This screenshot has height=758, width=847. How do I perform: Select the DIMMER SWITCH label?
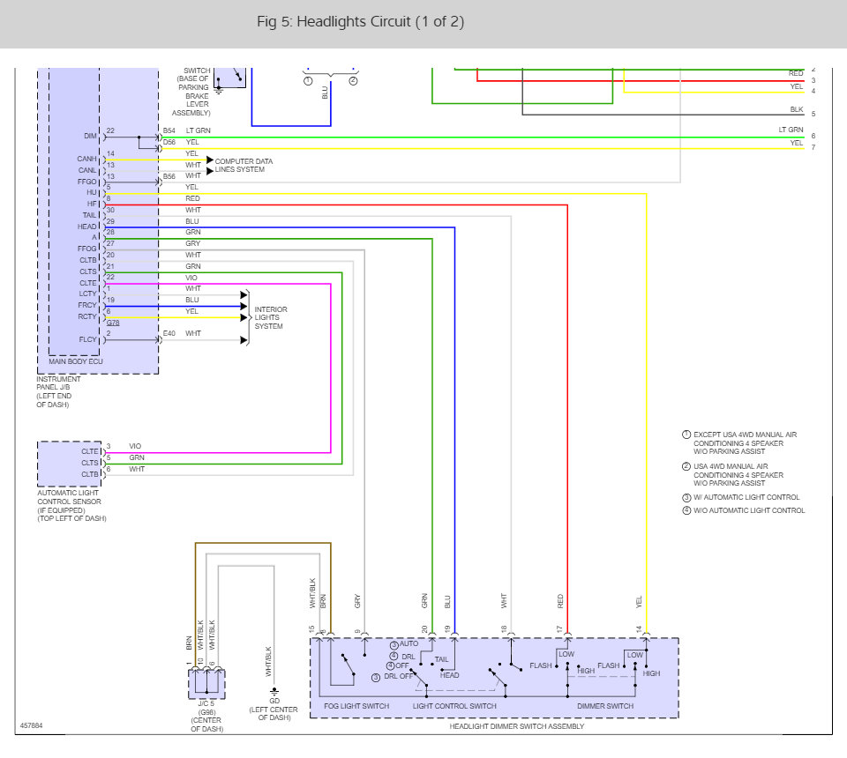coord(605,706)
